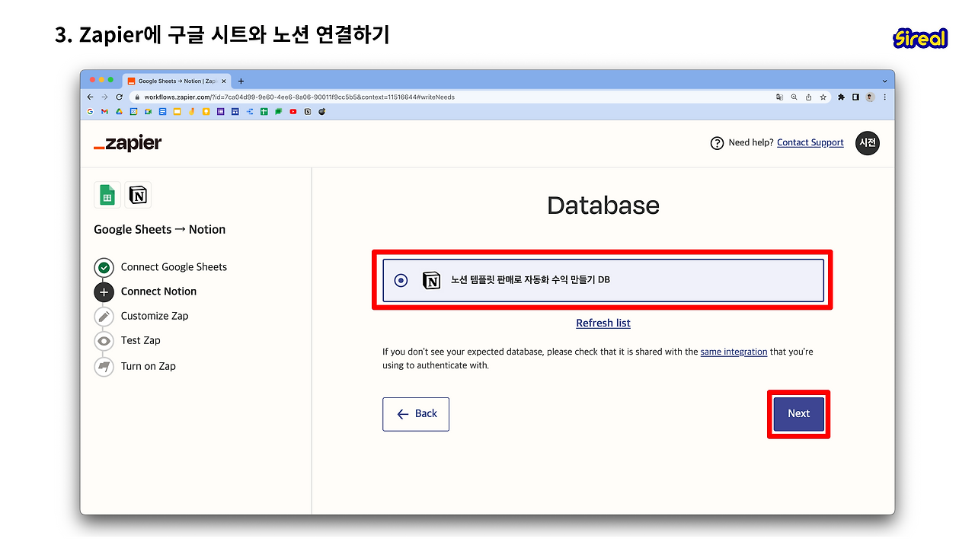Click the Notion logo in the database row
Viewport: 975px width, 548px height.
pyautogui.click(x=431, y=280)
